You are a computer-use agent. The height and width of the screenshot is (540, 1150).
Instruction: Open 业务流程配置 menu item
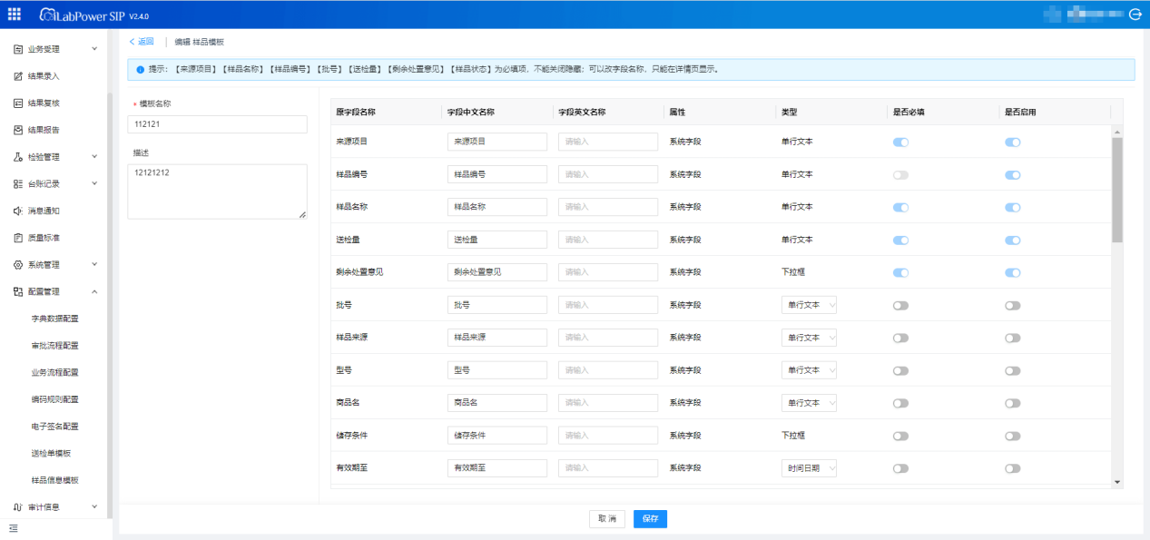point(55,372)
